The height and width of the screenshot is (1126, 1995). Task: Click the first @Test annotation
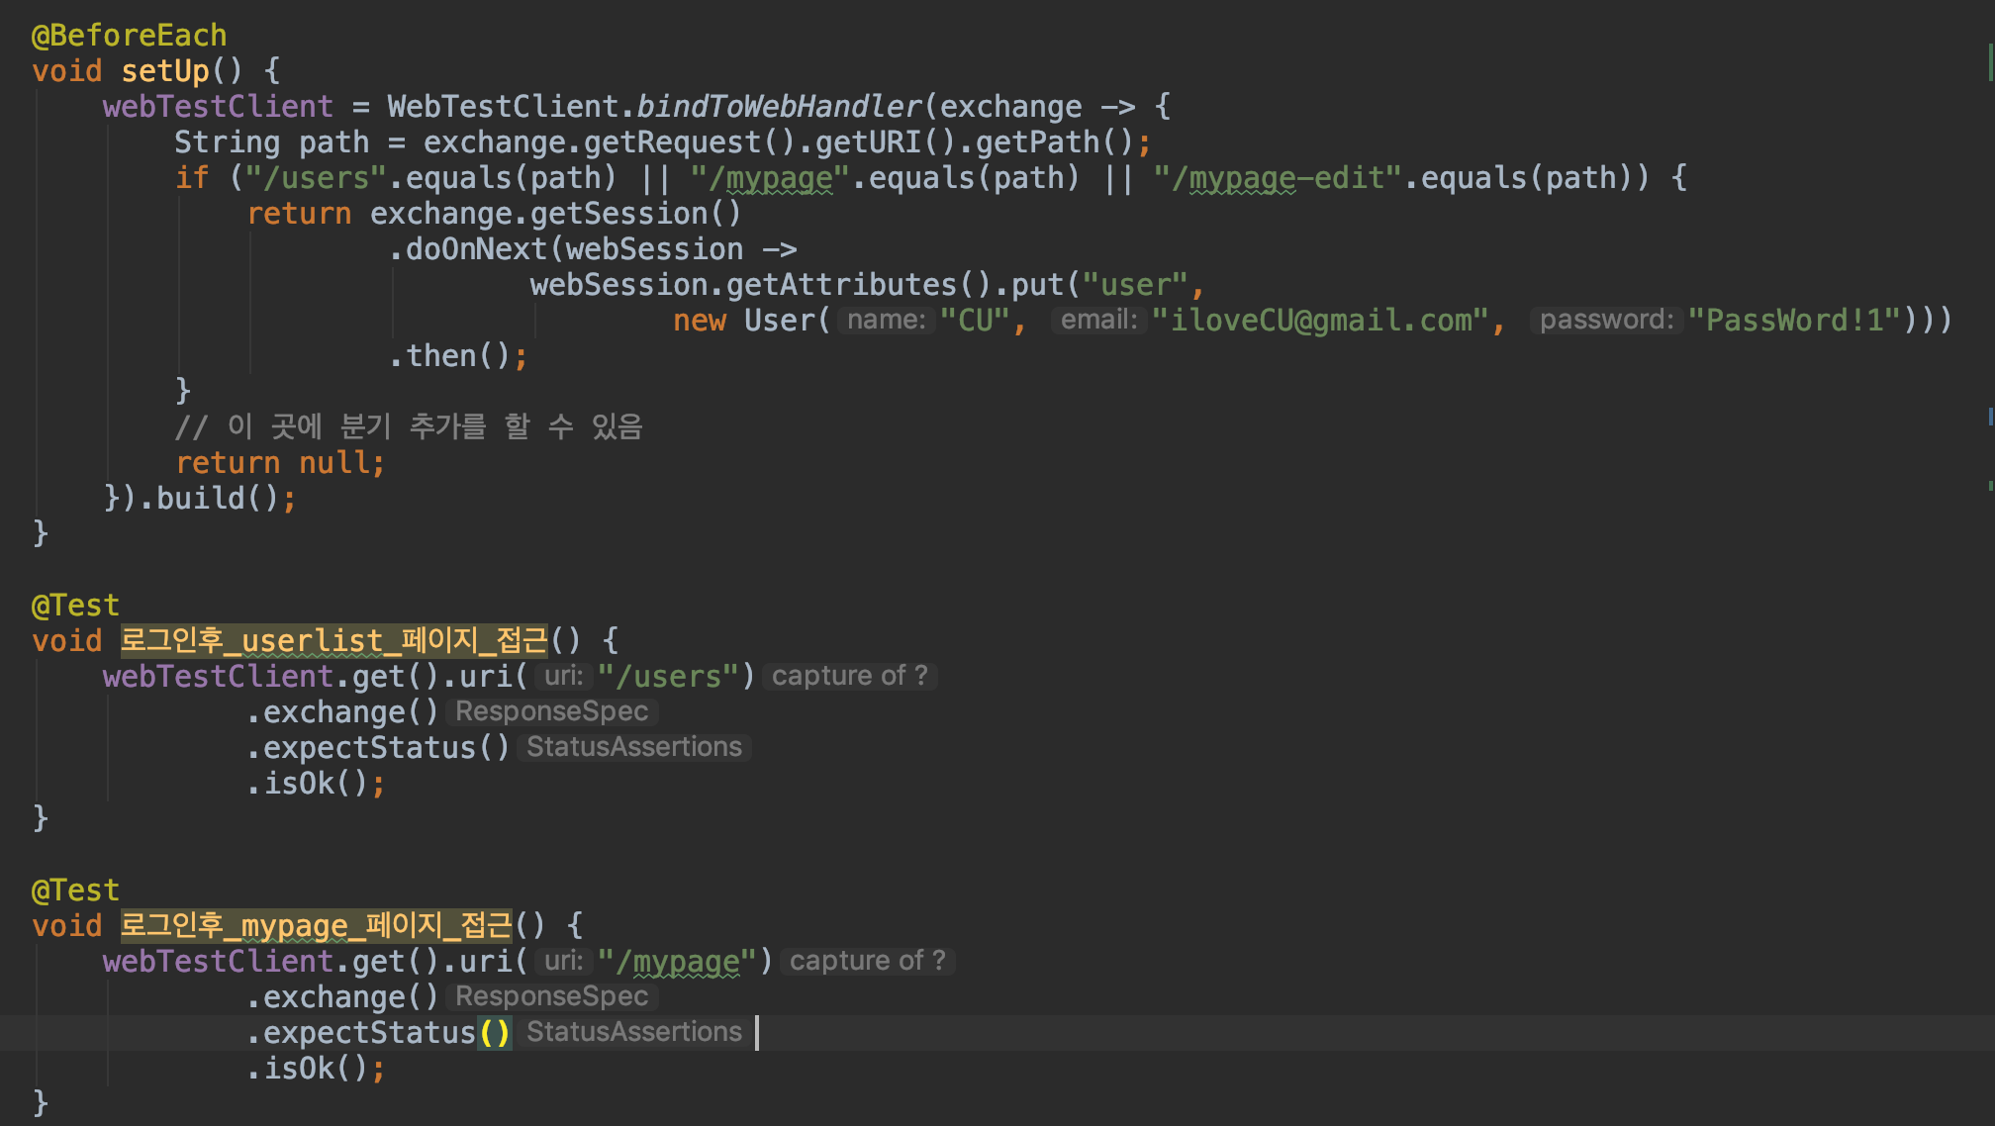[x=75, y=606]
